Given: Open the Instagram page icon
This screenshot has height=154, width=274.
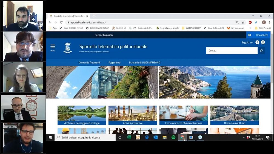Looking at the screenshot, I should (263, 42).
